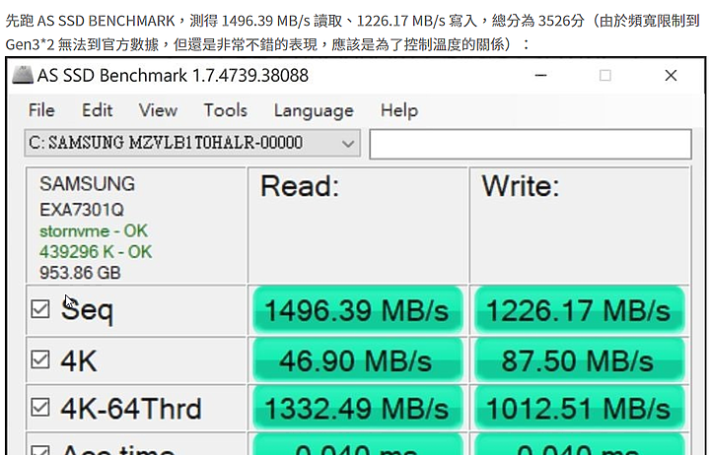Select the Seq write result 1226.17 MB/s
This screenshot has width=710, height=455.
pyautogui.click(x=579, y=311)
